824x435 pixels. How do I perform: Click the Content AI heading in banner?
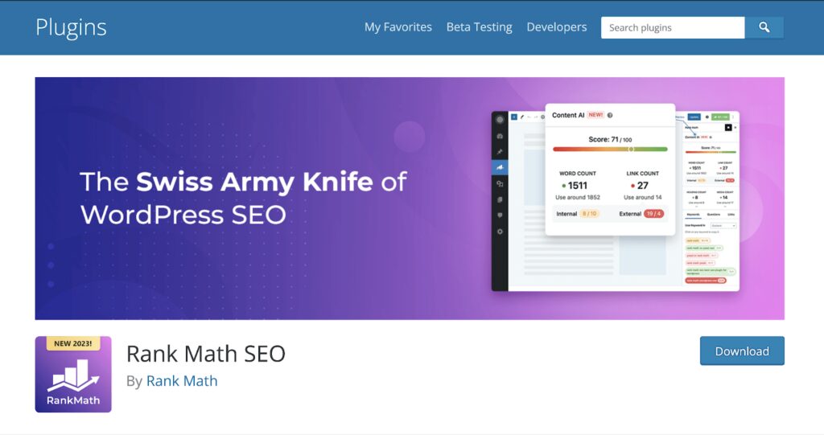(x=568, y=115)
